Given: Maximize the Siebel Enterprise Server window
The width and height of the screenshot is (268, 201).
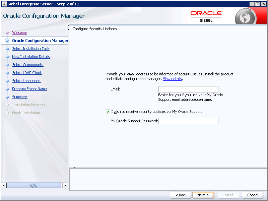Looking at the screenshot, I should (x=257, y=4).
